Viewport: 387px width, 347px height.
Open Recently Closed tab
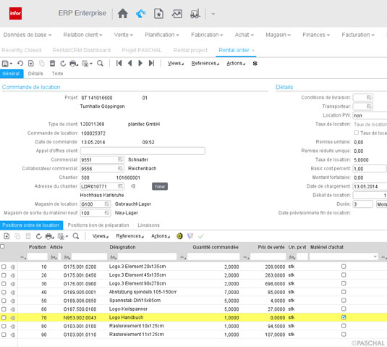pos(22,50)
